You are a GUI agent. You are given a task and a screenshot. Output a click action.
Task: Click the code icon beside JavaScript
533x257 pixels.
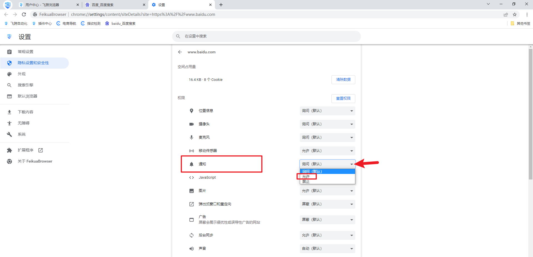click(x=192, y=178)
